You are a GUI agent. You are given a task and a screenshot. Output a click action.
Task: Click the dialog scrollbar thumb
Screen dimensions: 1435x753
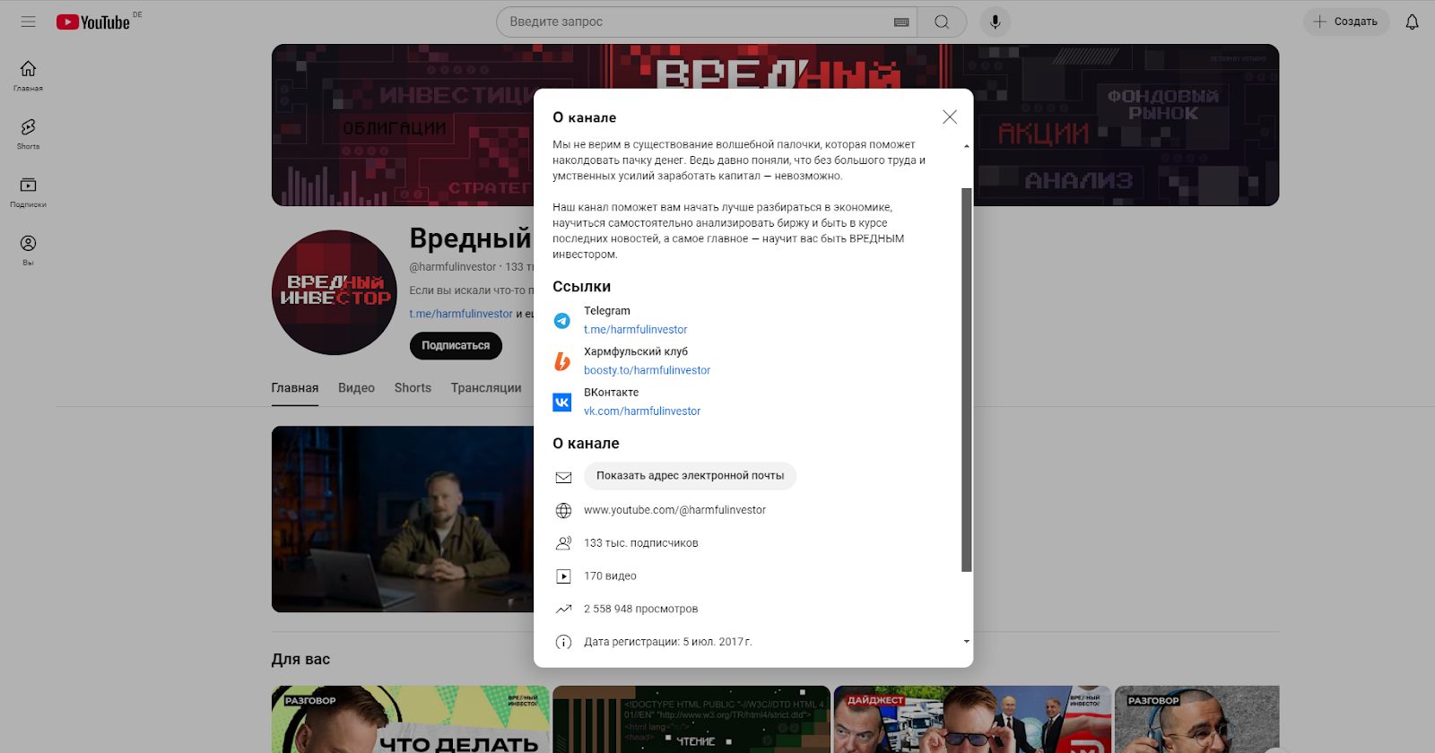[x=966, y=379]
